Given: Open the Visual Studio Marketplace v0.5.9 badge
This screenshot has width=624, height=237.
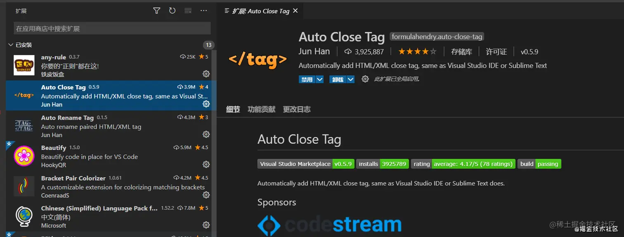Looking at the screenshot, I should point(306,164).
